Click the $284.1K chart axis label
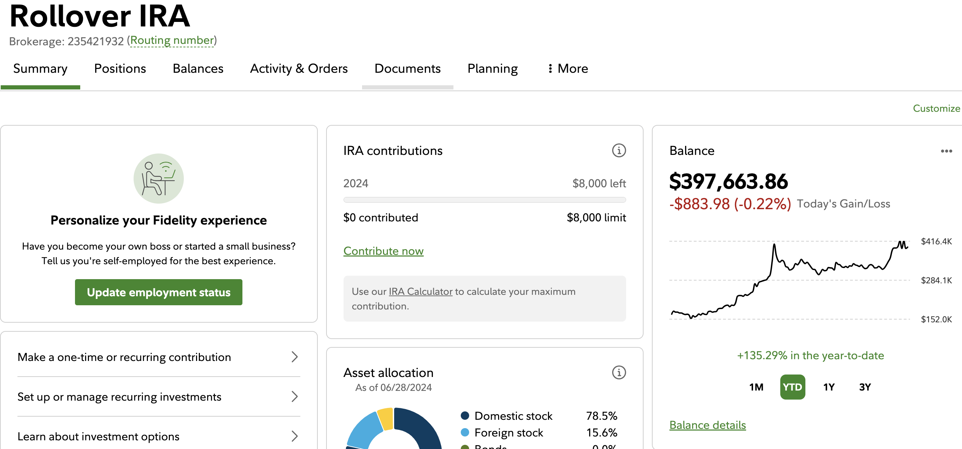This screenshot has width=962, height=449. [936, 280]
